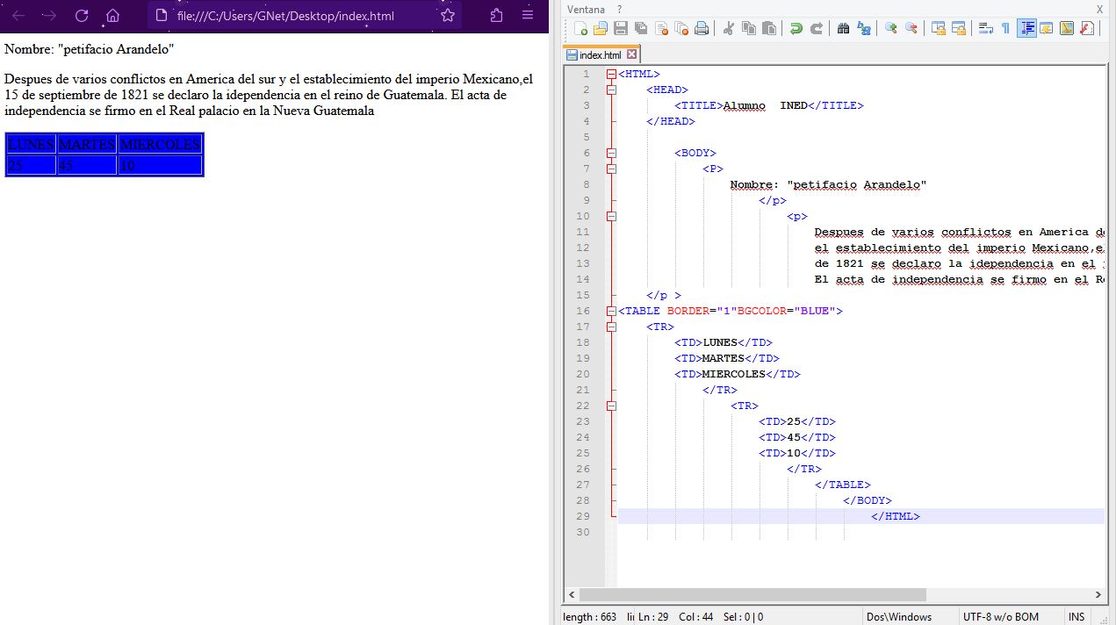The image size is (1116, 625).
Task: Select the index.html tab
Action: tap(600, 54)
